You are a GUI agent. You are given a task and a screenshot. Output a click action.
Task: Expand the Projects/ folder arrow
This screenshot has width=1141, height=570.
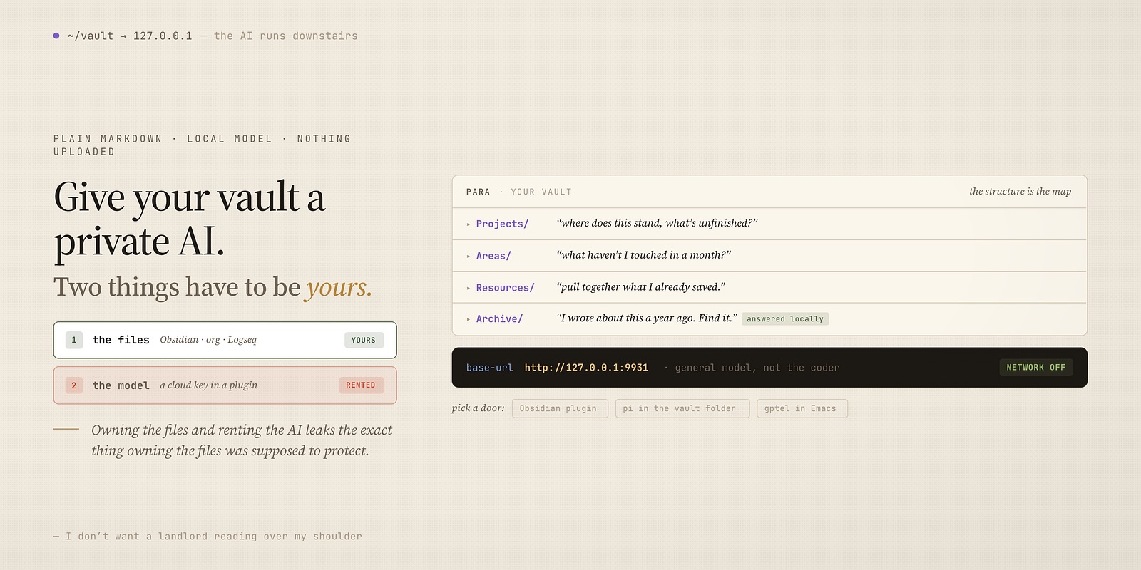click(x=469, y=224)
